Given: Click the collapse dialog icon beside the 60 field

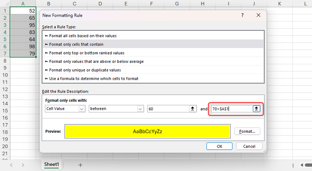Looking at the screenshot, I should [192, 109].
